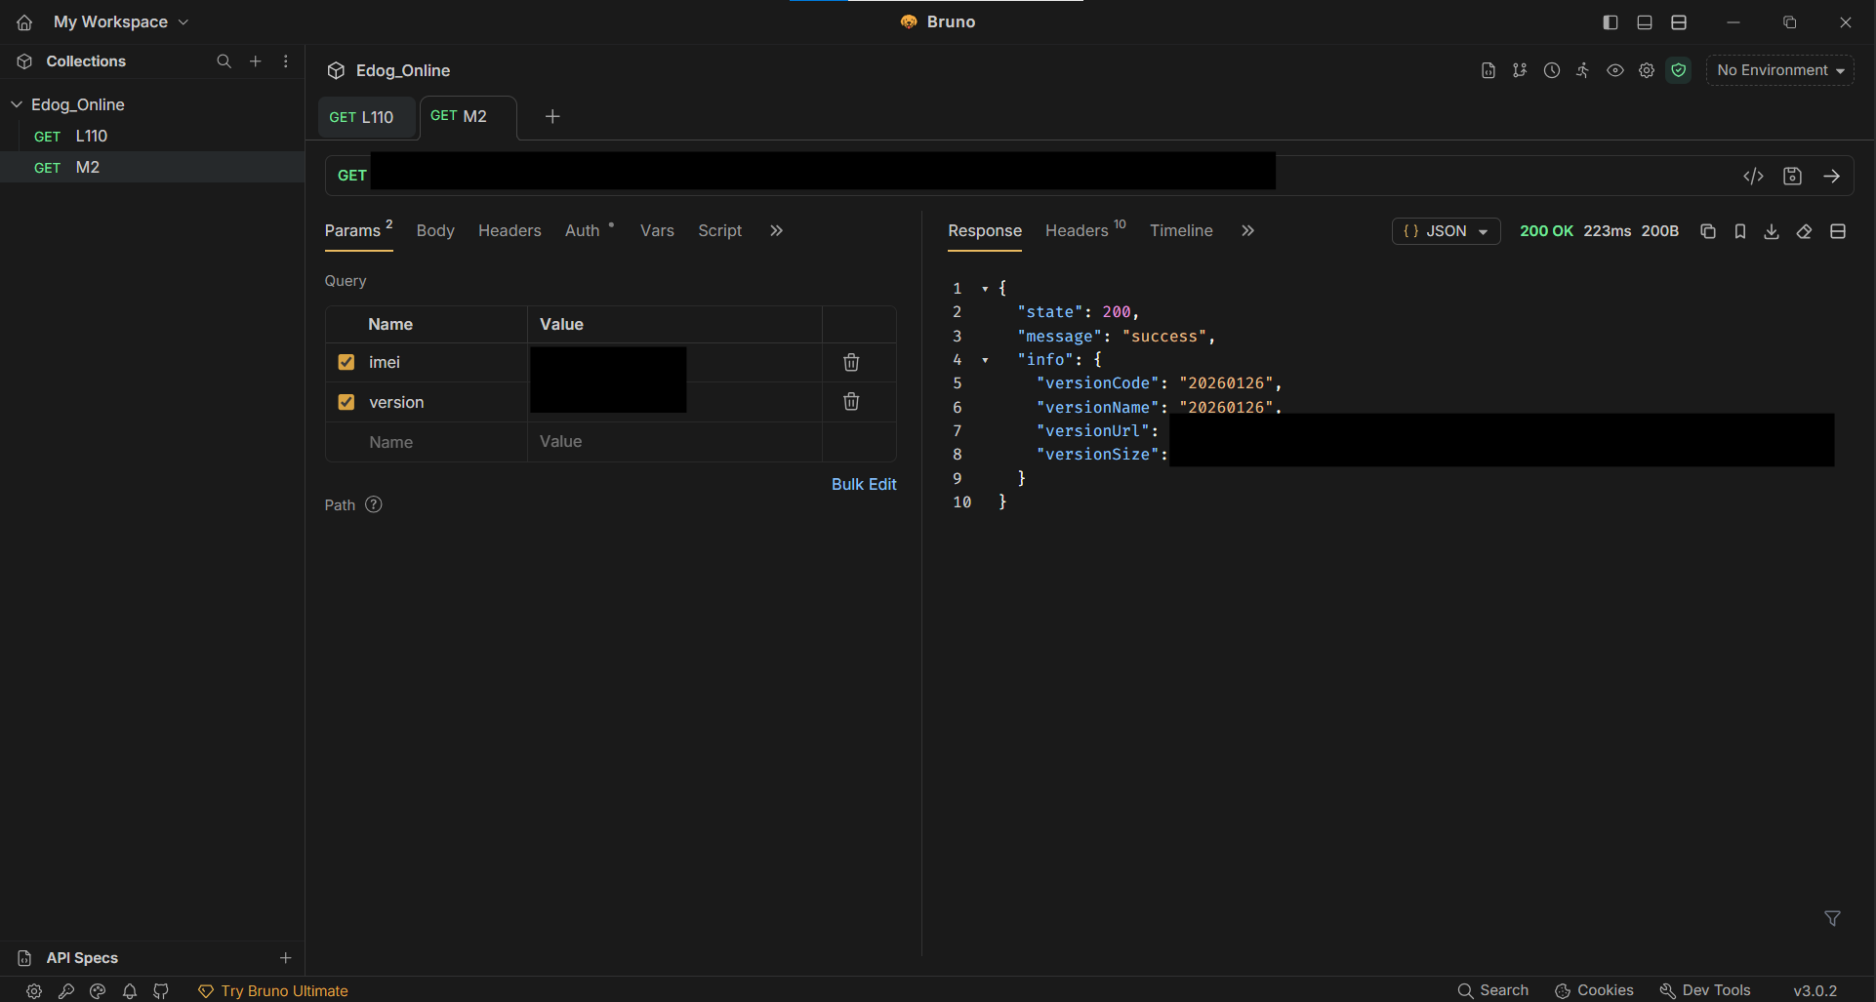Open the JSON response format dropdown

[1446, 231]
